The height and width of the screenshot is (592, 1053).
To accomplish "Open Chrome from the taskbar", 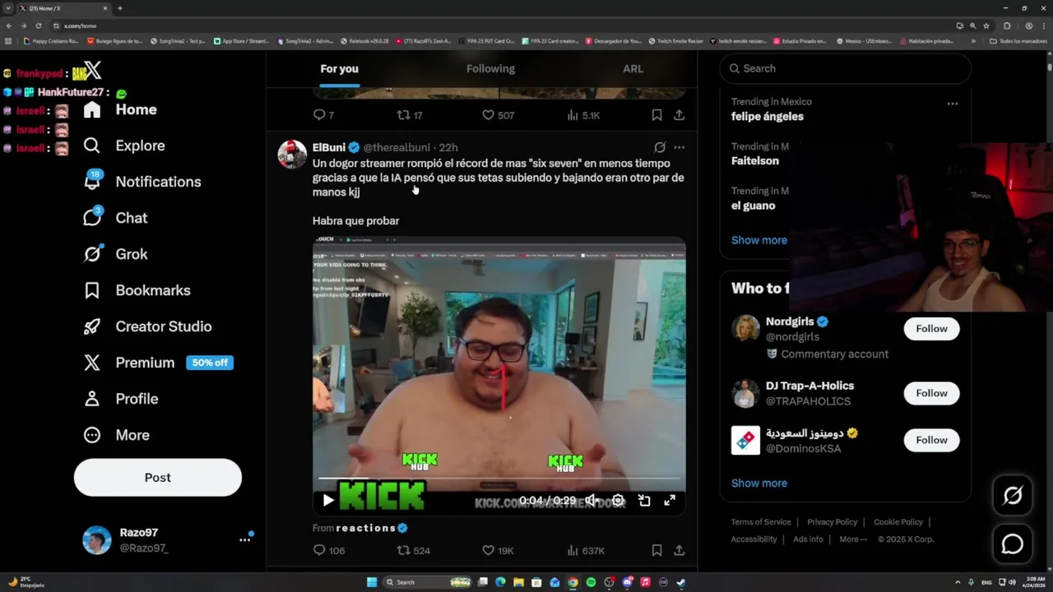I will coord(573,582).
